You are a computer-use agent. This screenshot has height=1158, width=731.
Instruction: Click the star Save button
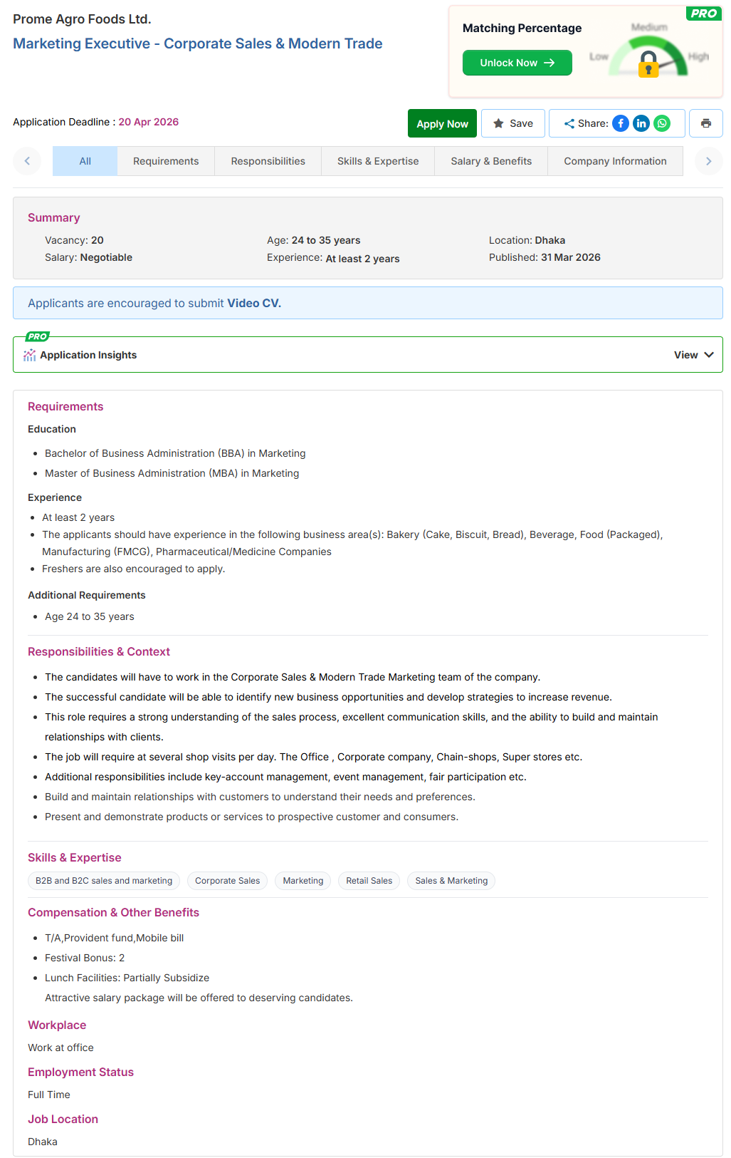[513, 123]
